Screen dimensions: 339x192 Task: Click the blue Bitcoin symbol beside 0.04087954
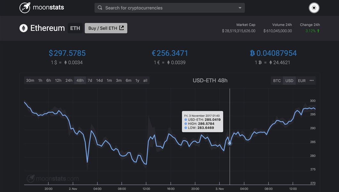pyautogui.click(x=252, y=53)
